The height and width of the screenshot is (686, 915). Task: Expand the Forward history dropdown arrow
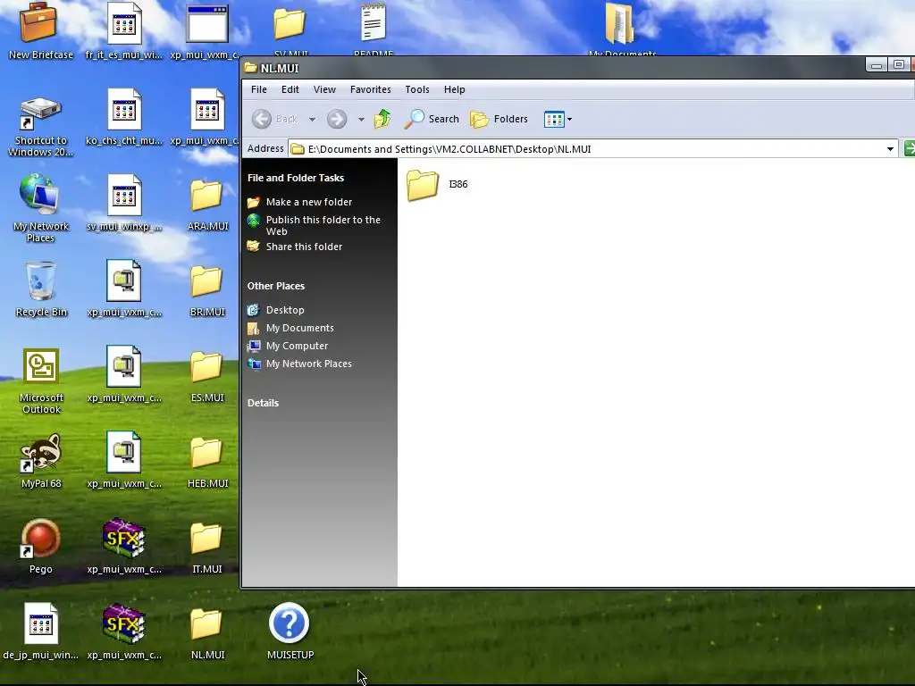click(361, 120)
